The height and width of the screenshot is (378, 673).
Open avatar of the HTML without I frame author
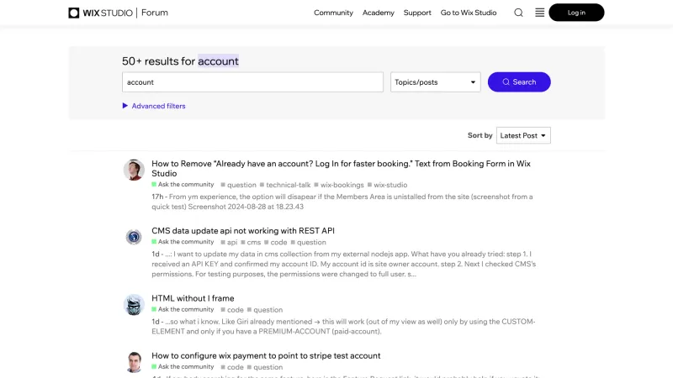(134, 304)
